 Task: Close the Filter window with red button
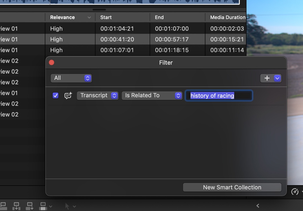point(52,63)
